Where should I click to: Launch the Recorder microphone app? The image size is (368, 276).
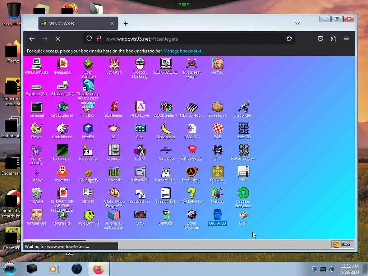[x=243, y=109]
